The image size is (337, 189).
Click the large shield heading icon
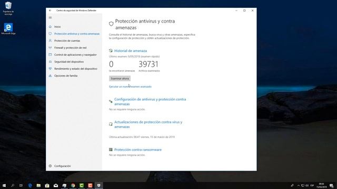click(111, 24)
